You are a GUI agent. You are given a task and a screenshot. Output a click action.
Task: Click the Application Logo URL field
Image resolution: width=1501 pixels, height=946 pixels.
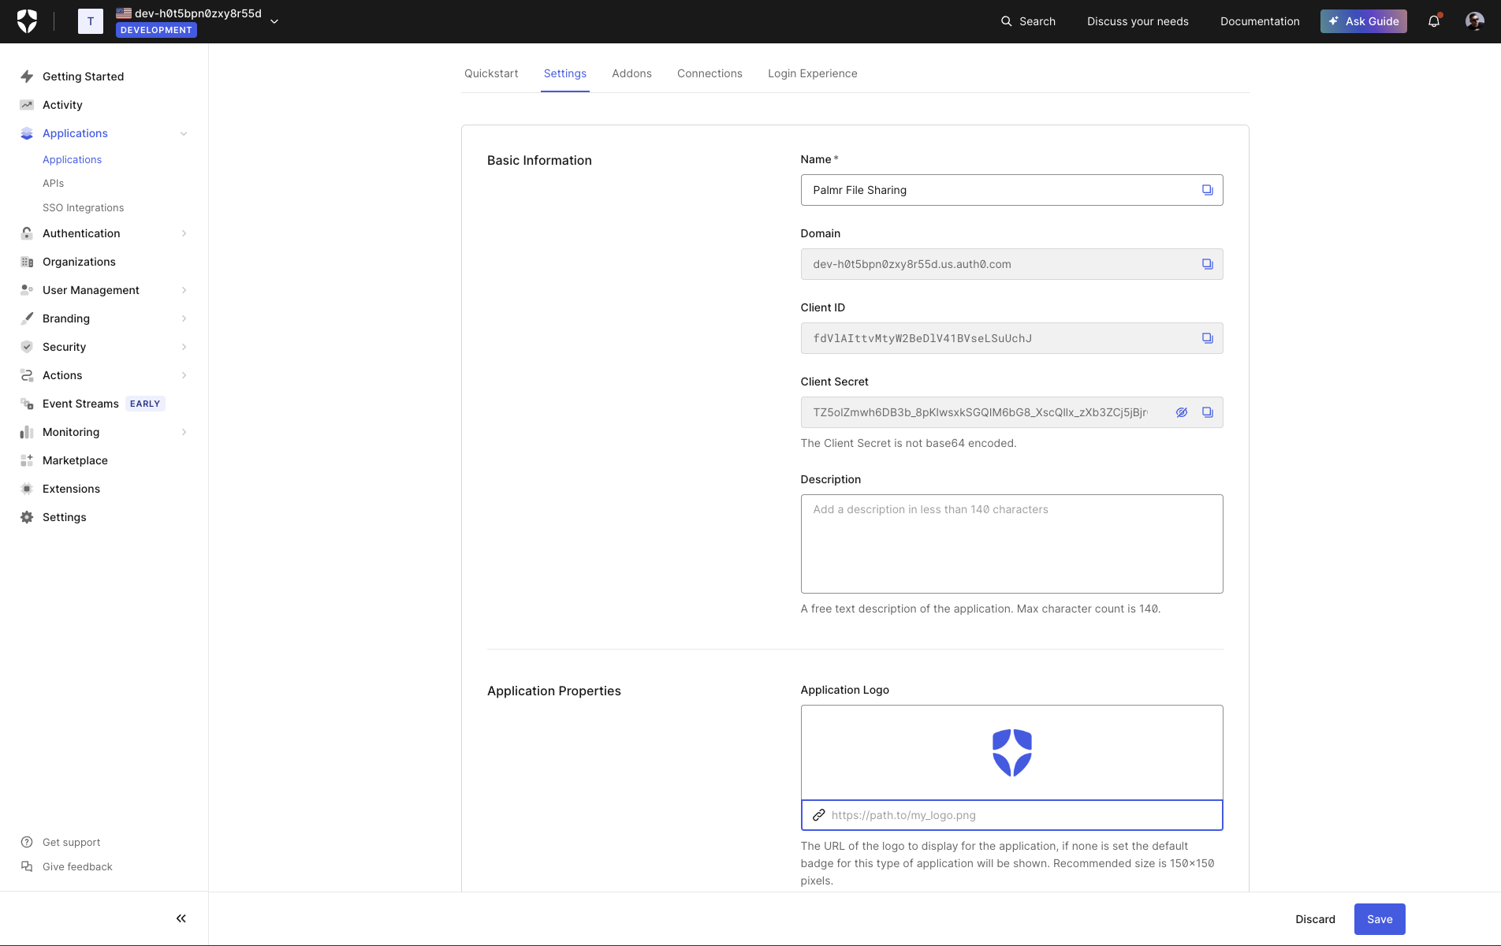pos(1012,815)
